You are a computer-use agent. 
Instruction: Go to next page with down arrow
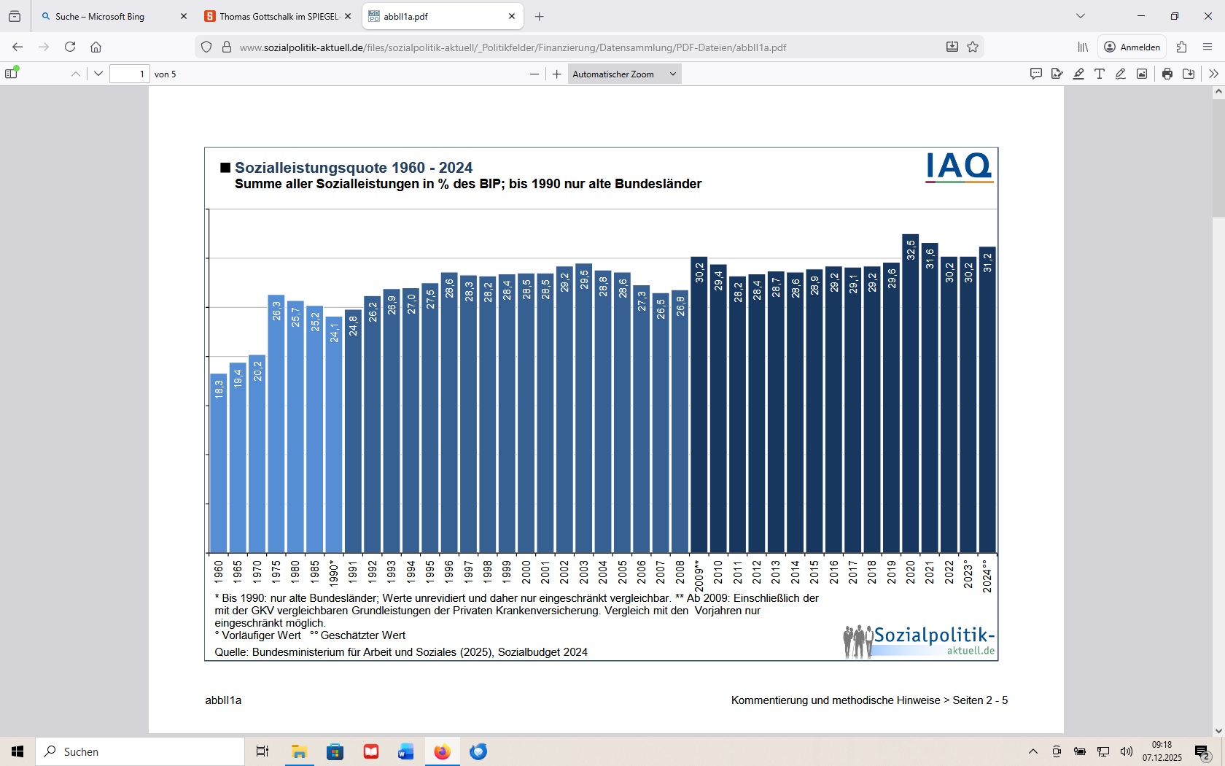[x=98, y=74]
